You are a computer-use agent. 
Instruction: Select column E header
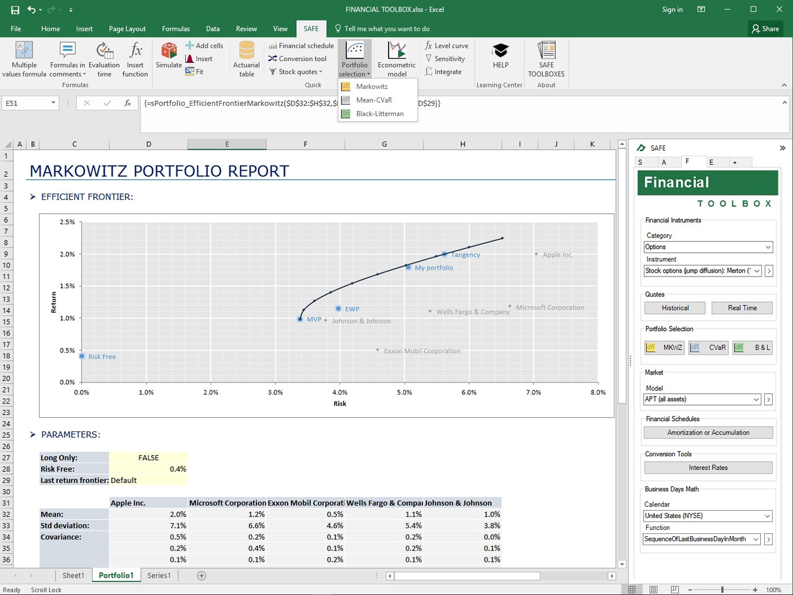[x=227, y=144]
